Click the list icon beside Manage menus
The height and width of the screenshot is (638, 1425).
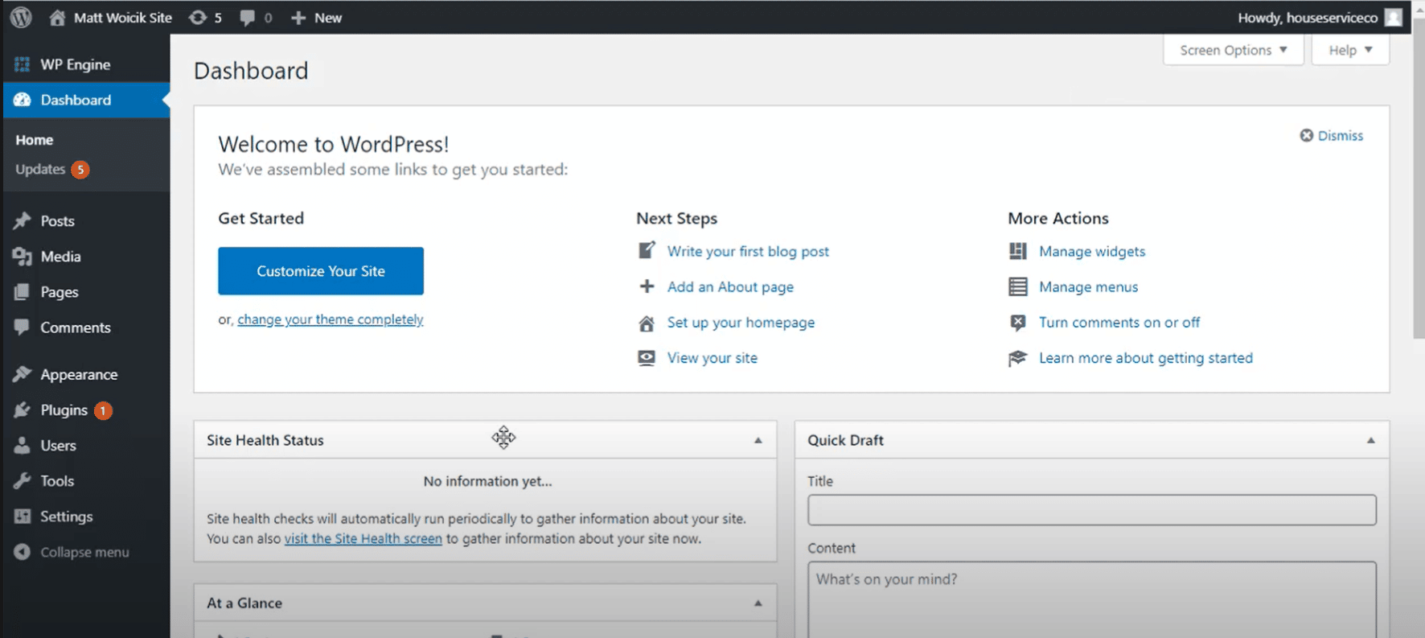1017,286
